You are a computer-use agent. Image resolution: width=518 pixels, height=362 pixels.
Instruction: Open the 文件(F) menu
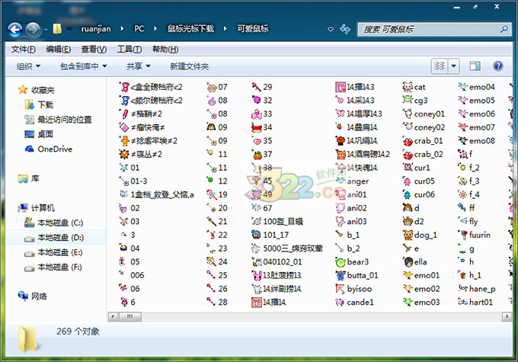24,49
